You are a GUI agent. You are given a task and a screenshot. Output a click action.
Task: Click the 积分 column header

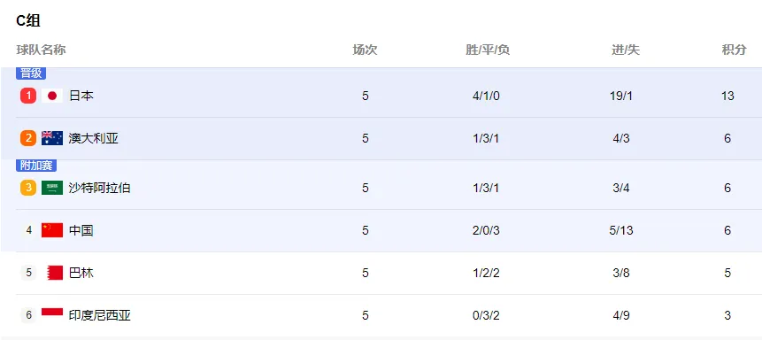pos(734,50)
